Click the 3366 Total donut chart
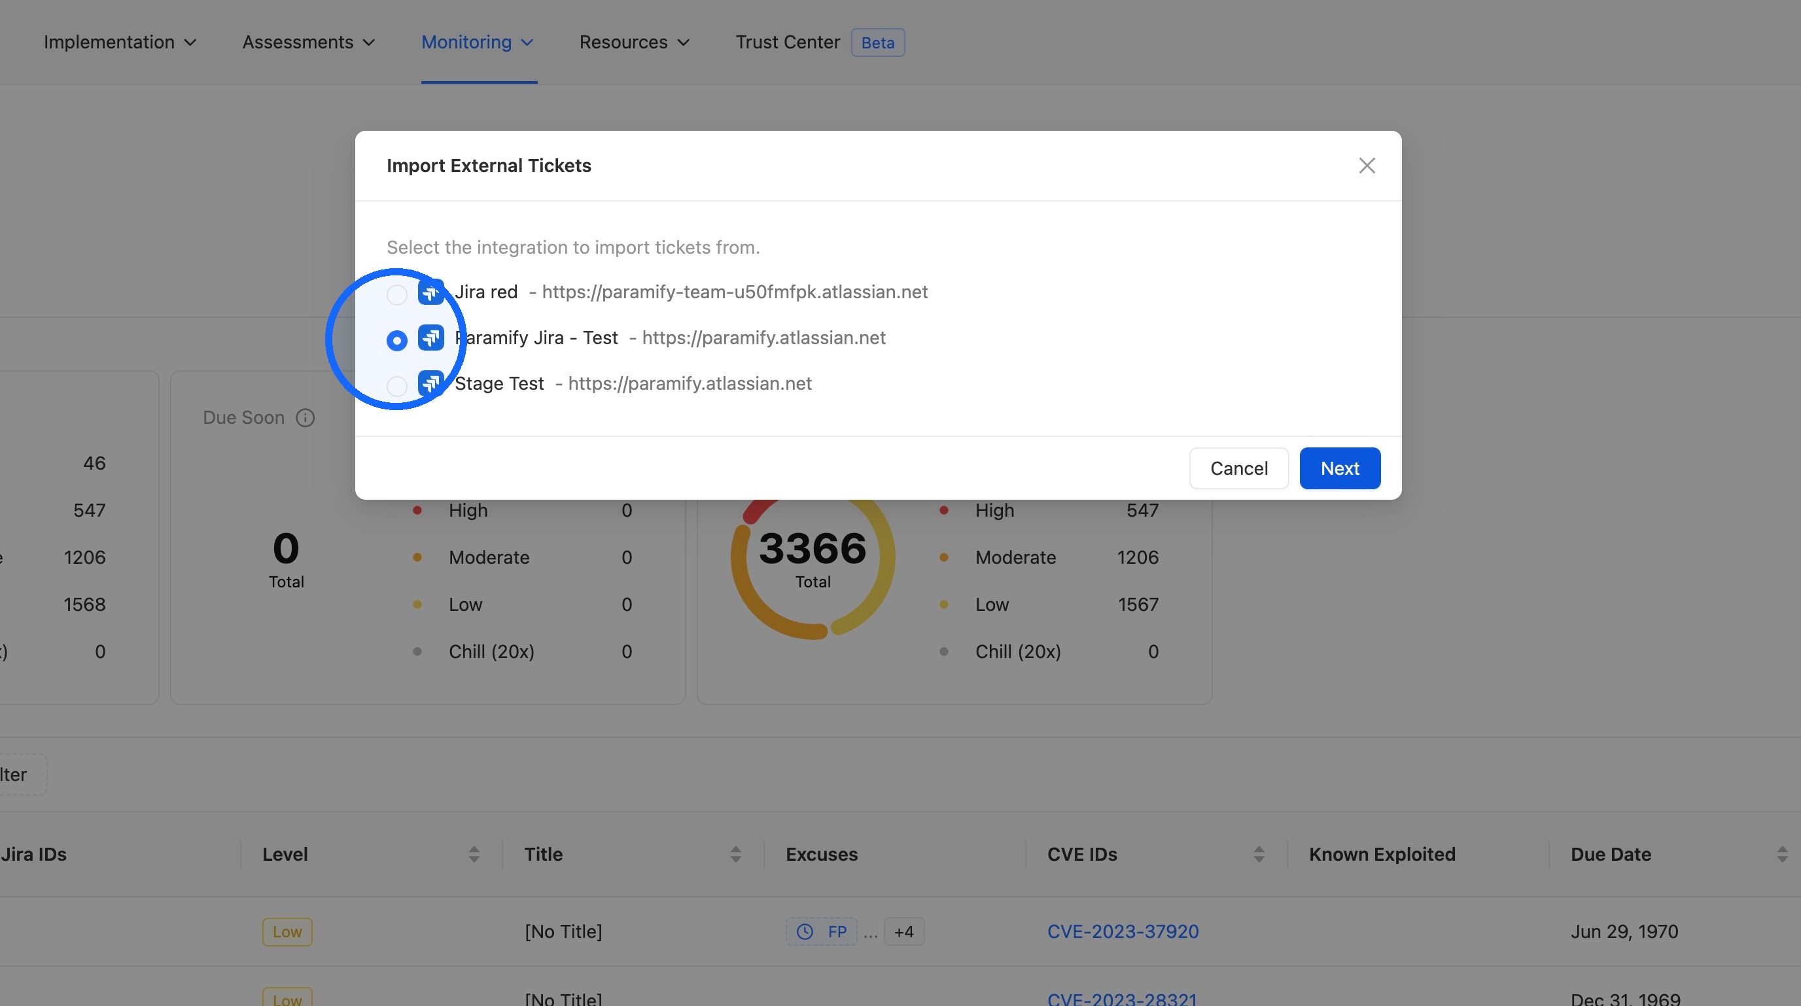Screen dimensions: 1801x1006 coord(813,558)
